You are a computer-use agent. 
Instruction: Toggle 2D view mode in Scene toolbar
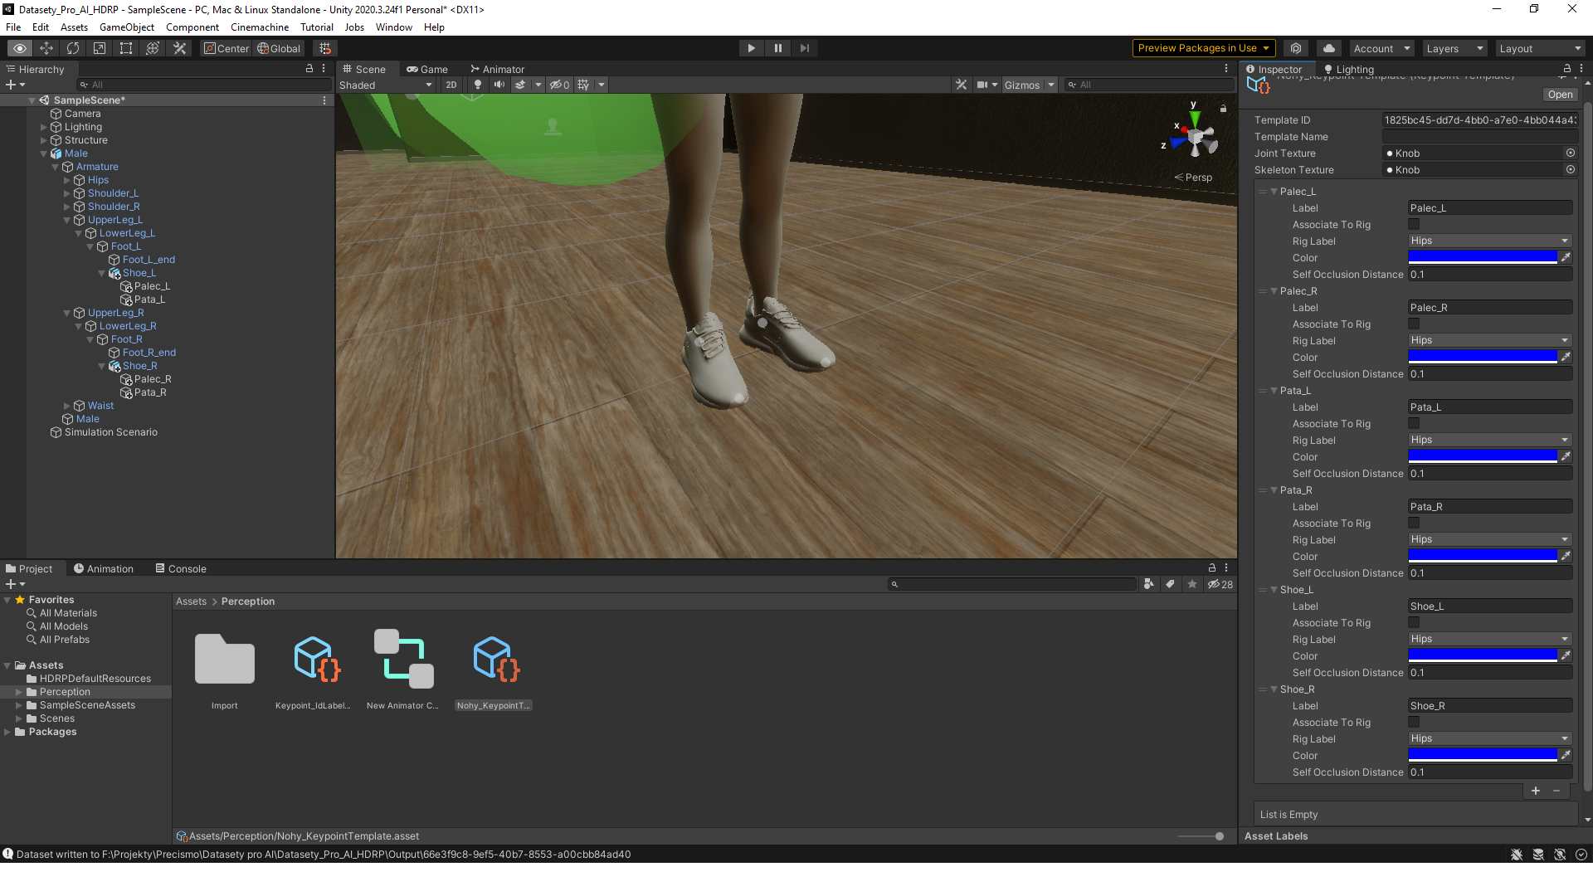[x=451, y=85]
